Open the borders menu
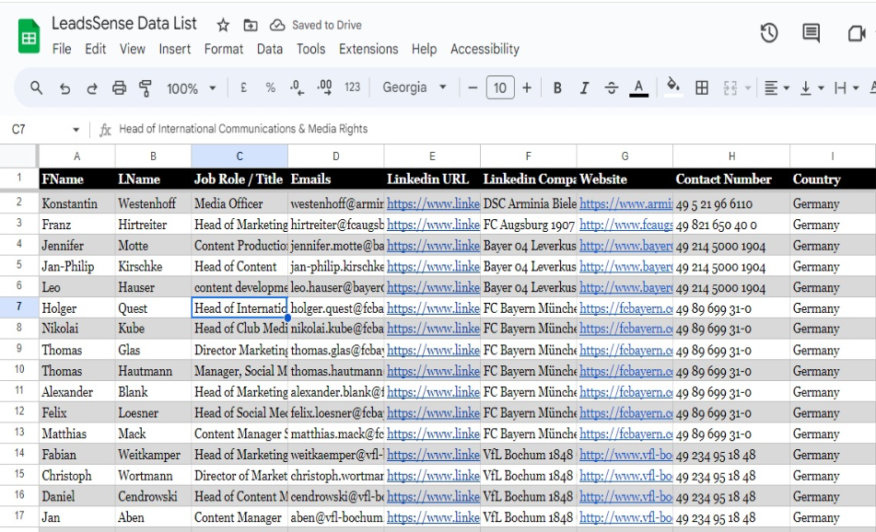876x532 pixels. (700, 87)
